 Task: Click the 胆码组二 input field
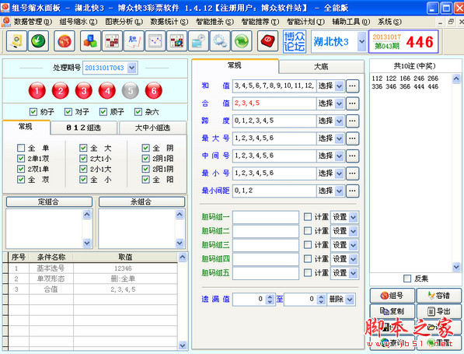point(266,231)
